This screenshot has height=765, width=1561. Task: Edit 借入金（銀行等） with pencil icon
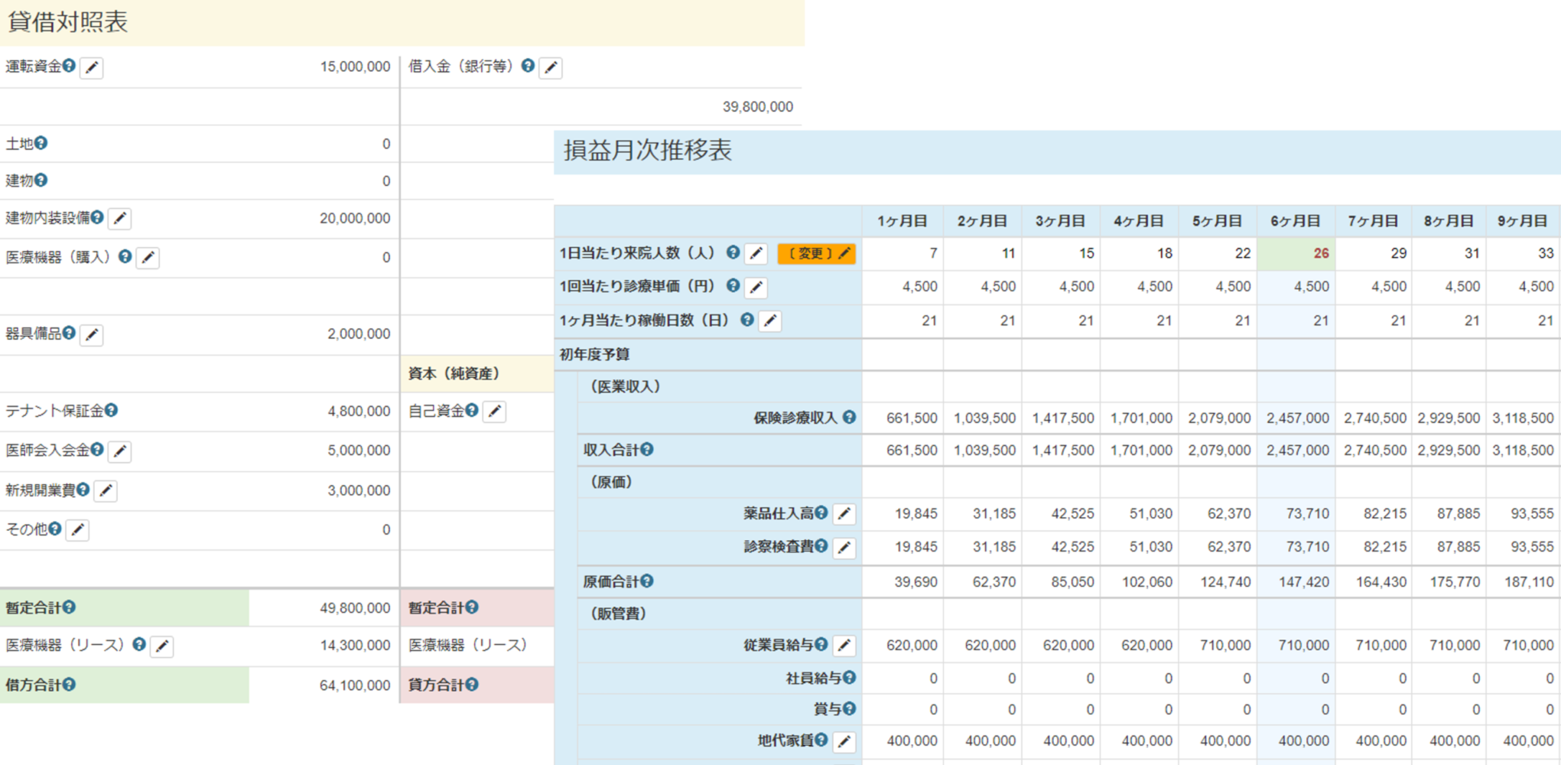pos(551,67)
